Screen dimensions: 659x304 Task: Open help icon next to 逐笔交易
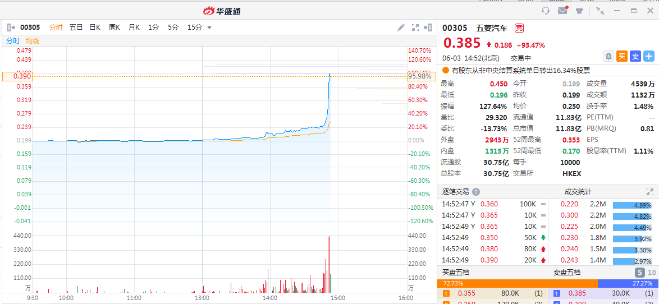pos(476,192)
